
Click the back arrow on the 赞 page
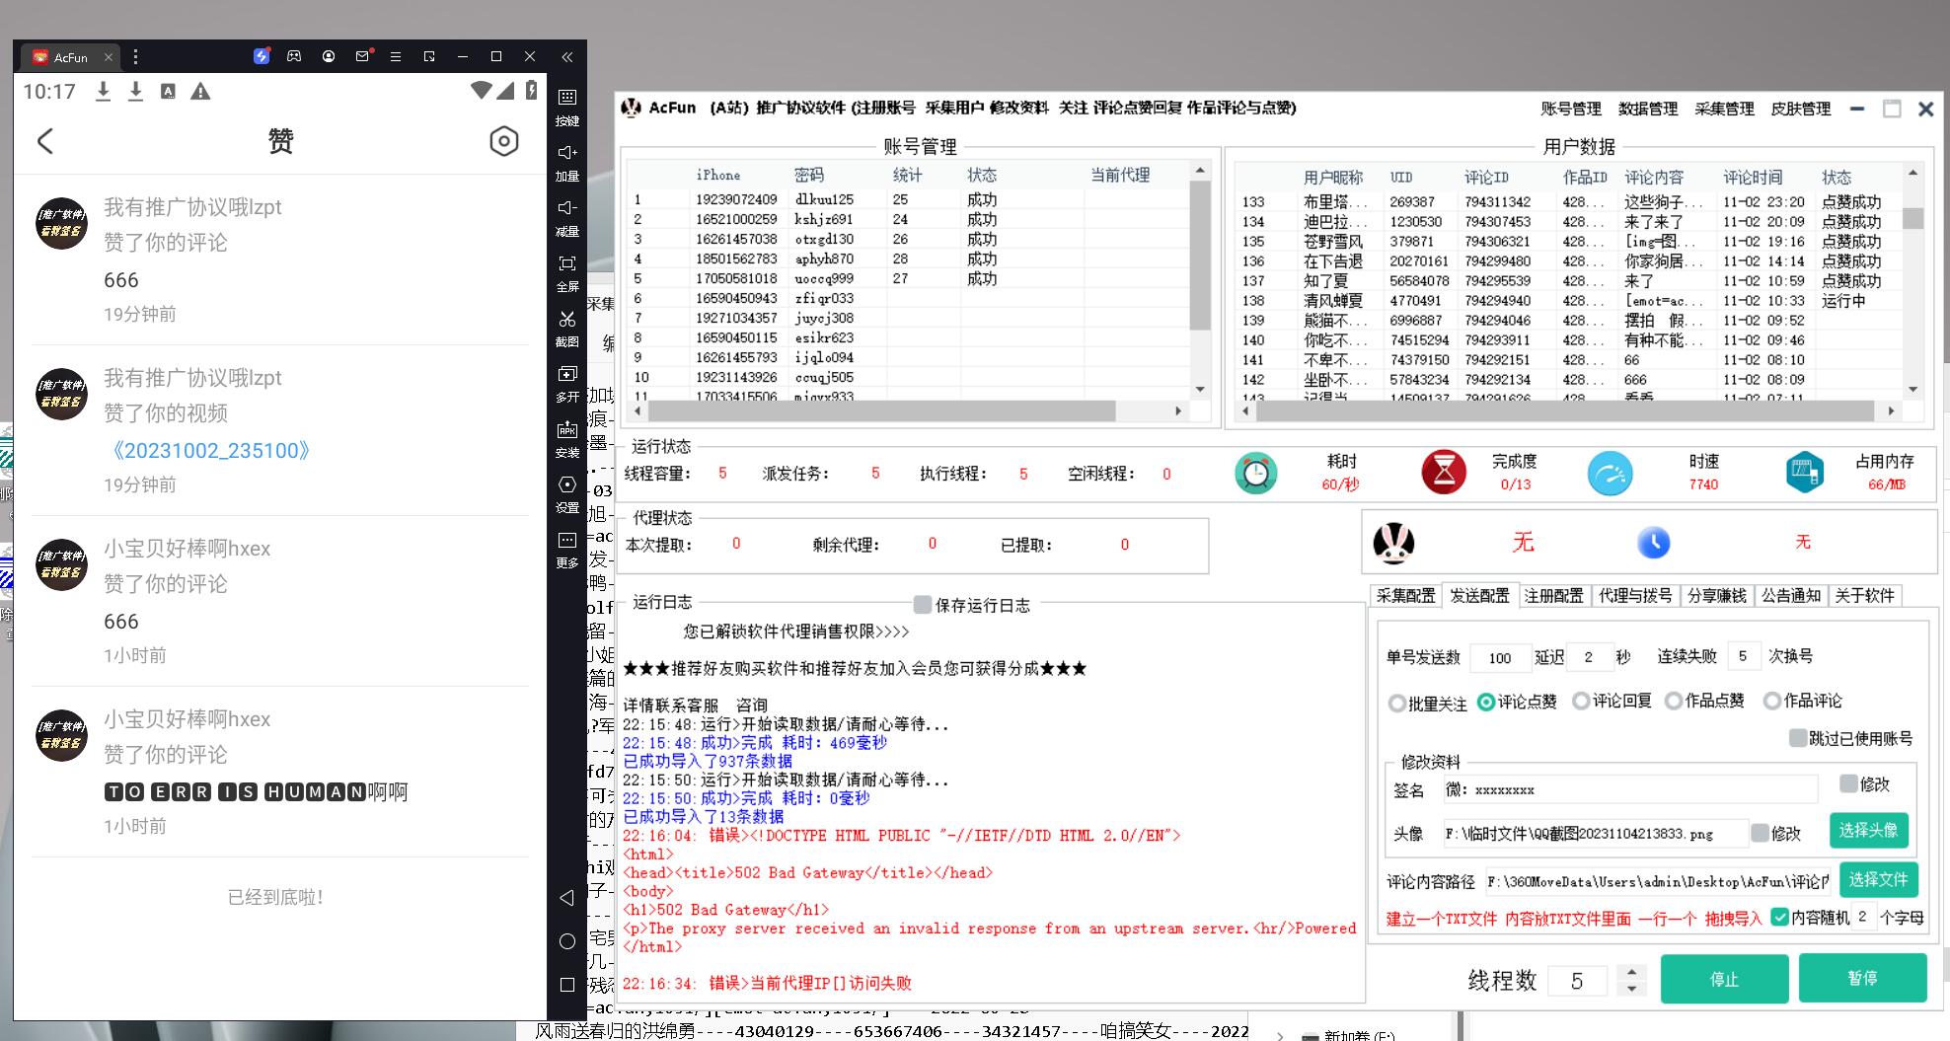tap(45, 141)
